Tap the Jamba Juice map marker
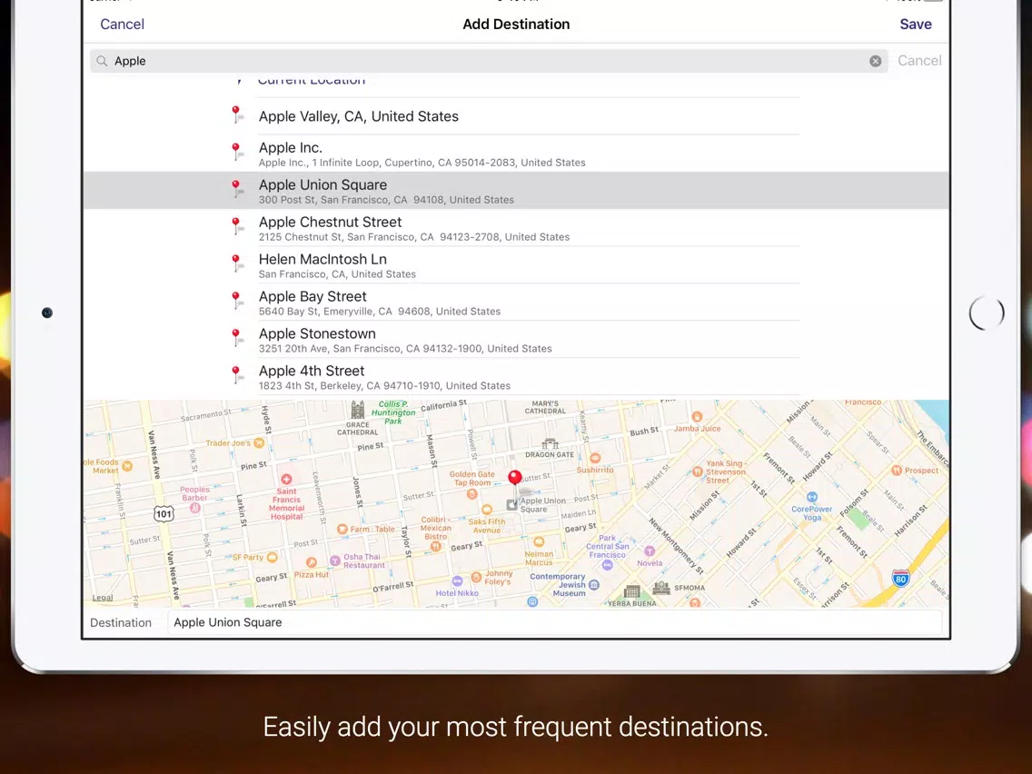The image size is (1032, 774). pyautogui.click(x=697, y=417)
